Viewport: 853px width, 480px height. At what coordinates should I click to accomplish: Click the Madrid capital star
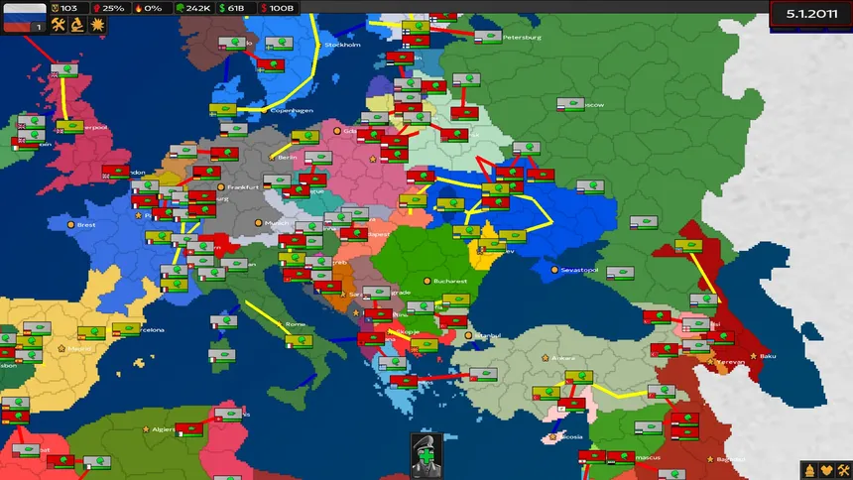(x=61, y=348)
